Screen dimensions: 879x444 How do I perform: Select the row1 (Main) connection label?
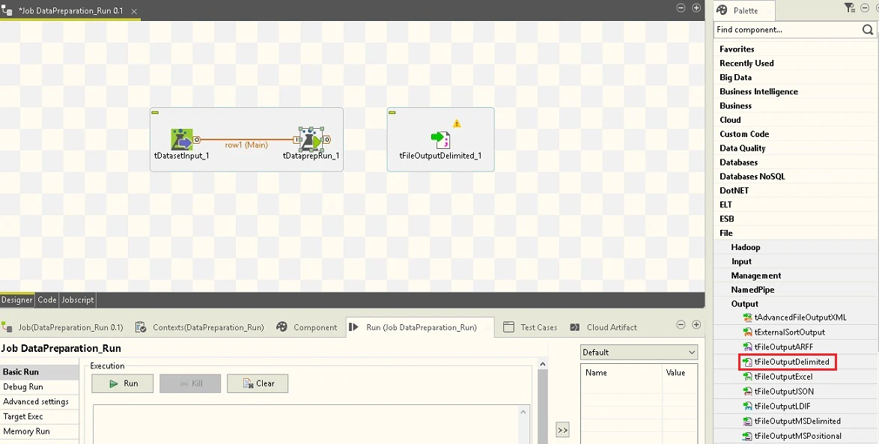(x=246, y=145)
